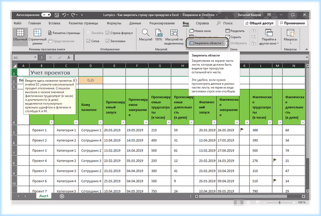Open the Справка tab
Screen dimensions: 321x216
(x=202, y=23)
